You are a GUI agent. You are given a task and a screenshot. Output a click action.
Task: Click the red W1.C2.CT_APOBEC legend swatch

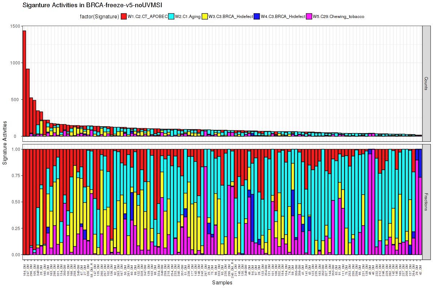[x=123, y=16]
